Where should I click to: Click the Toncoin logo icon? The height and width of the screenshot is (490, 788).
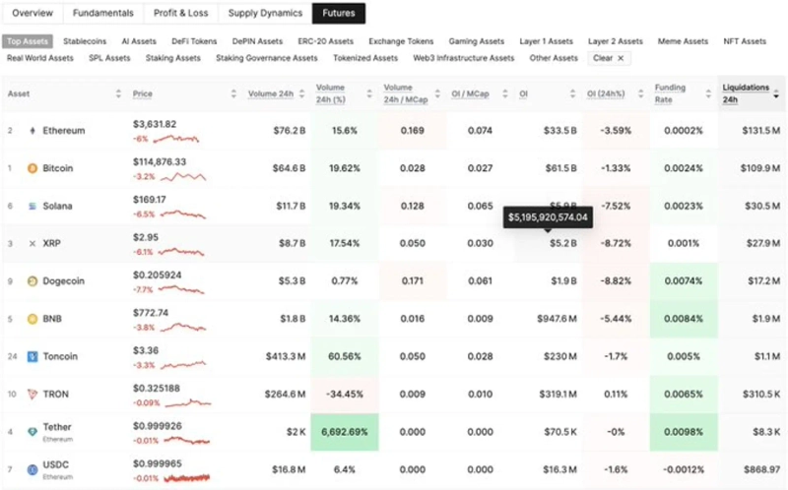coord(32,357)
